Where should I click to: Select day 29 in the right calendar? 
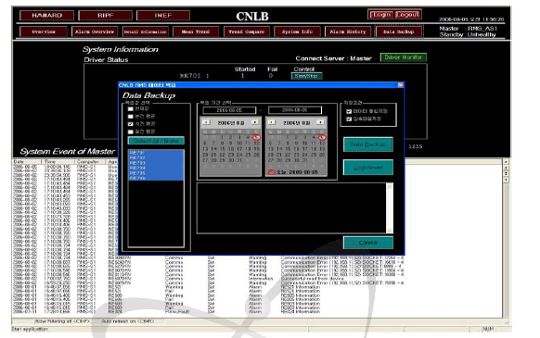click(288, 160)
